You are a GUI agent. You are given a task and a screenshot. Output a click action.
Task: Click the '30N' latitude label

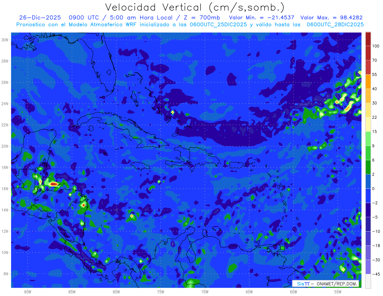5,40
